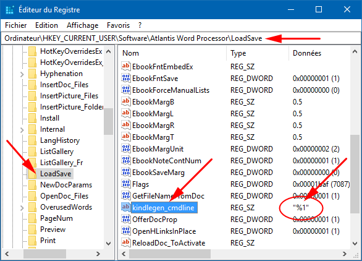Click the PageNum folder icon
Viewport: 362px width, 261px height.
click(x=32, y=218)
